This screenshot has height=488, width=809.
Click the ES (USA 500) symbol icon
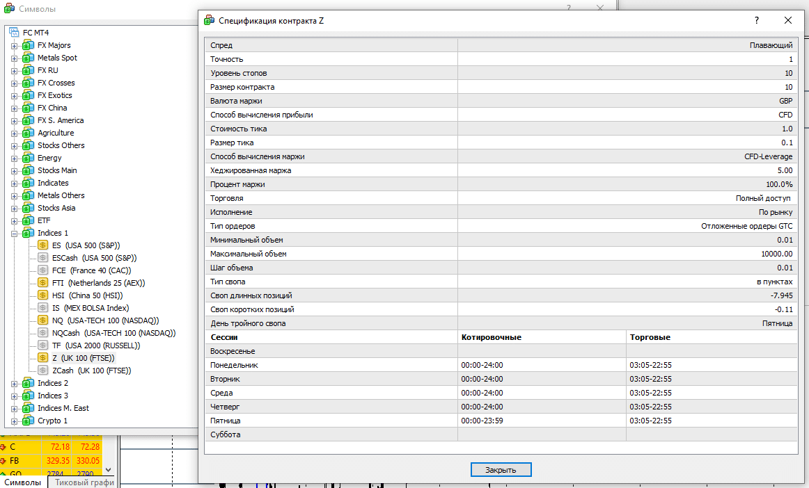pos(43,245)
